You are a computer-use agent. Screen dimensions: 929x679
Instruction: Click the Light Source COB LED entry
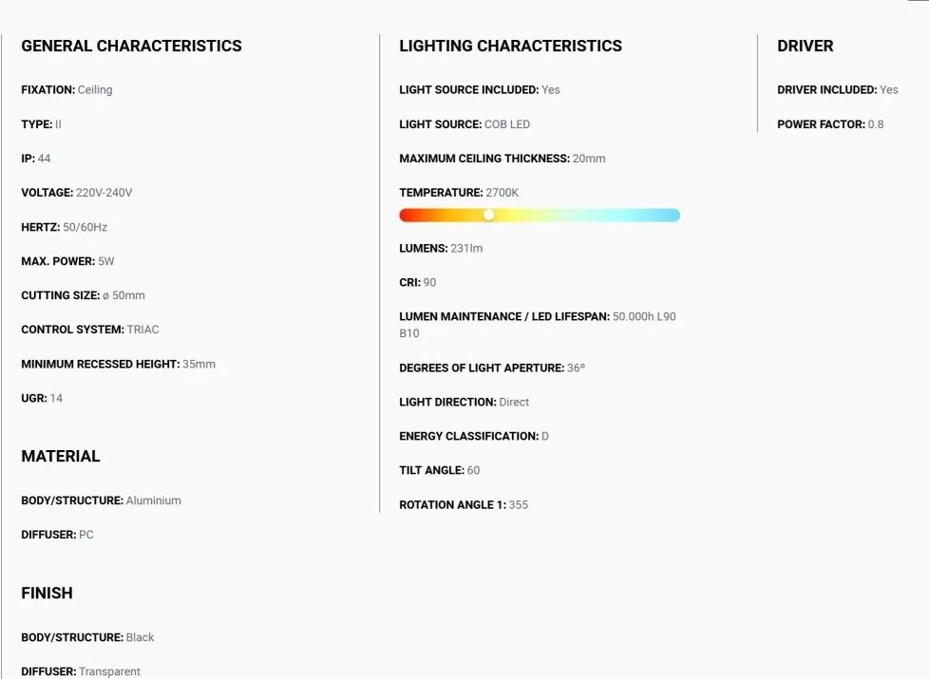click(x=464, y=124)
